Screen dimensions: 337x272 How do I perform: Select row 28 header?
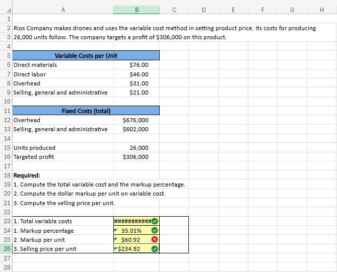click(6, 267)
